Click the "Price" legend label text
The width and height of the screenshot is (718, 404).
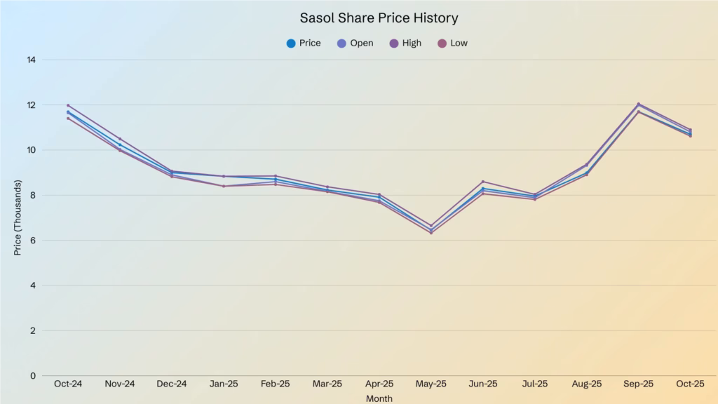coord(310,43)
